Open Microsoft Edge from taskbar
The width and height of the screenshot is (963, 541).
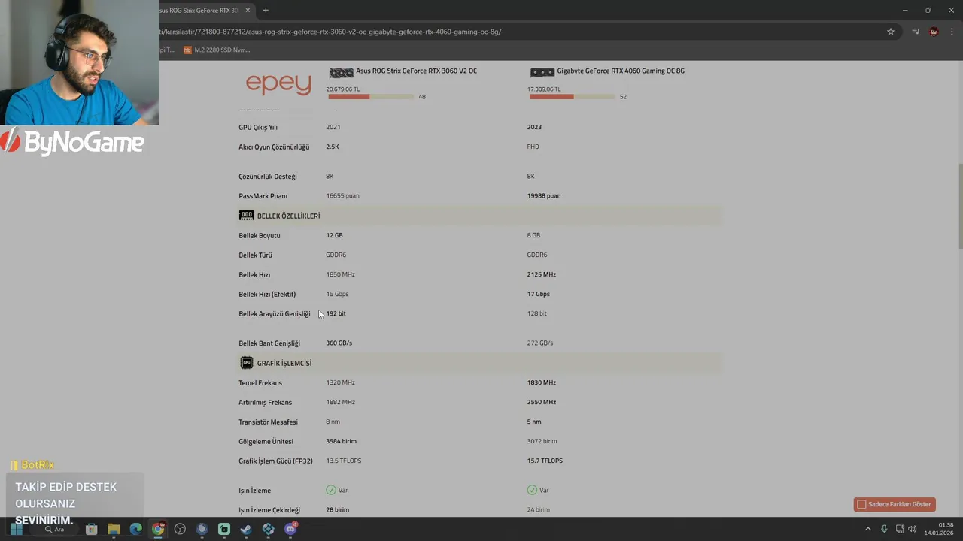pos(135,529)
